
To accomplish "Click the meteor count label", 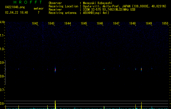I will 39,8.
